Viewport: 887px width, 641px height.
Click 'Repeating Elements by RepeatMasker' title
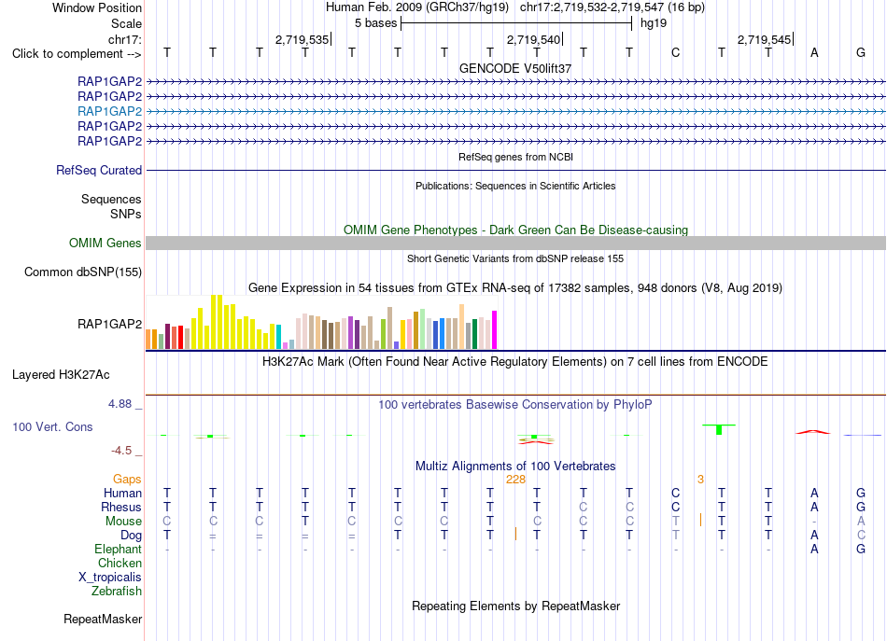[x=515, y=606]
